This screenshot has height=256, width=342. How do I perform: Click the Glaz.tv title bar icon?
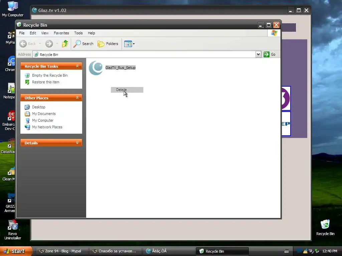[x=34, y=10]
